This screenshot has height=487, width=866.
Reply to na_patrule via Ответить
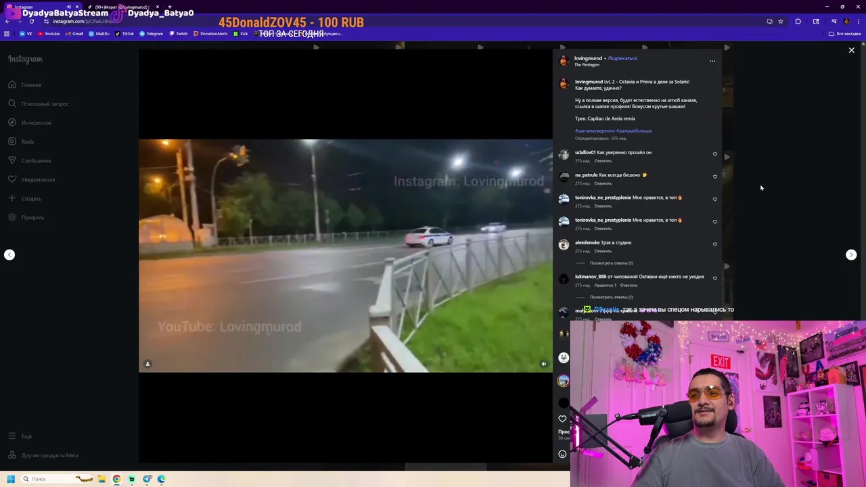tap(603, 183)
